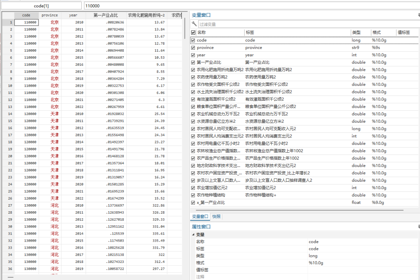The height and width of the screenshot is (280, 420).
Task: Click the year 2022 cell in row 26
Action: [x=73, y=198]
